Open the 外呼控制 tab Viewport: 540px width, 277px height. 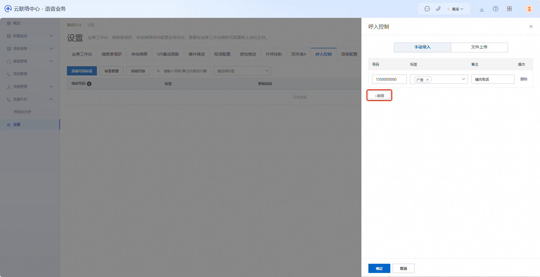pyautogui.click(x=274, y=54)
